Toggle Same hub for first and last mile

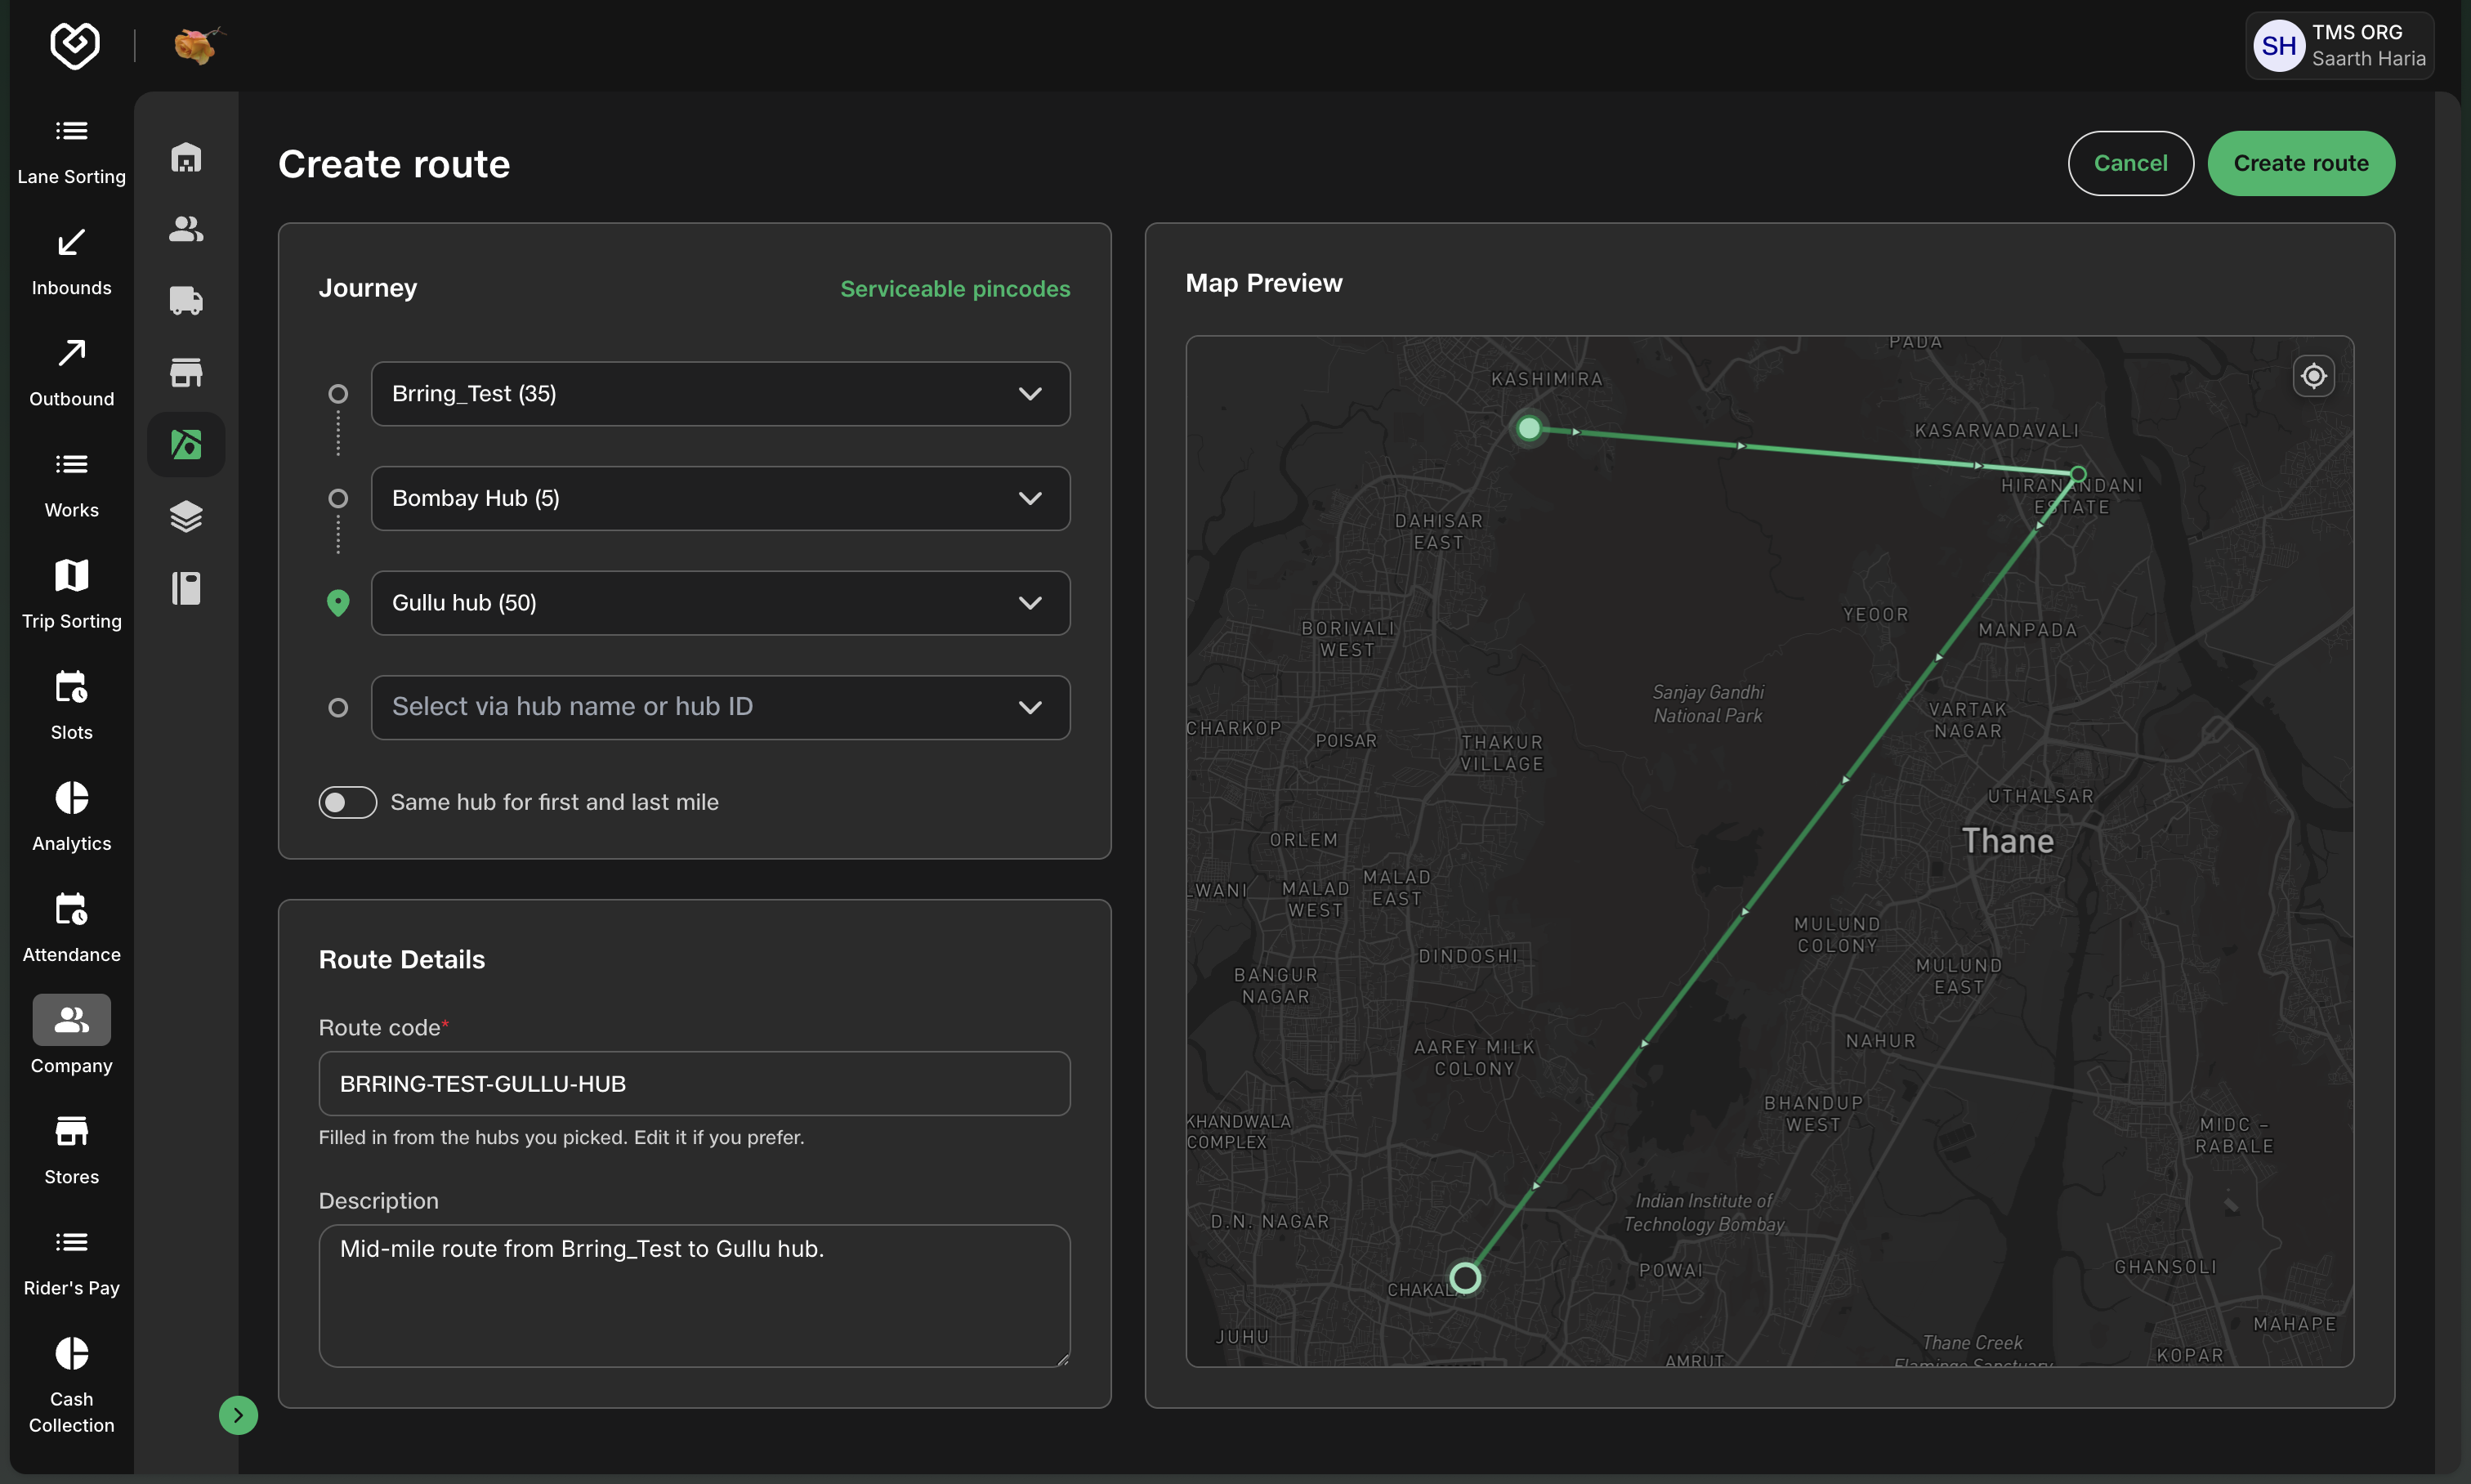(347, 802)
